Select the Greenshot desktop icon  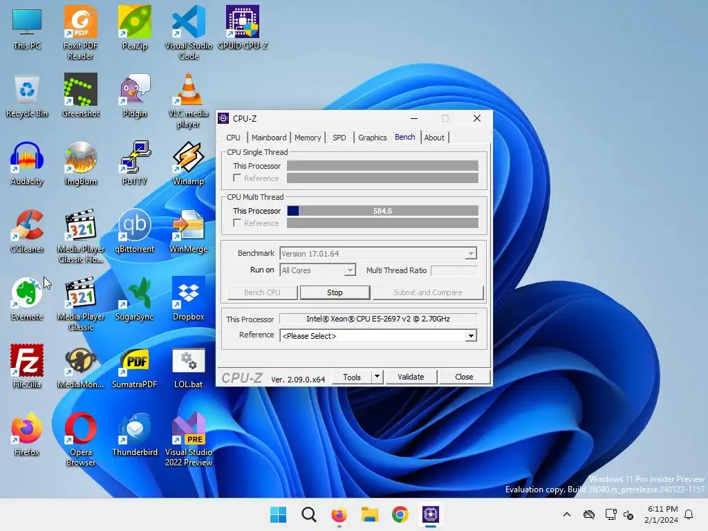(x=80, y=96)
